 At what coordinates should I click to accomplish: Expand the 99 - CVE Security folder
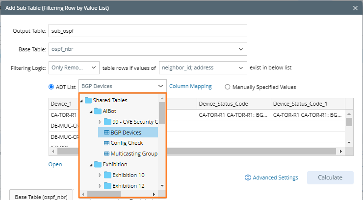(x=100, y=122)
